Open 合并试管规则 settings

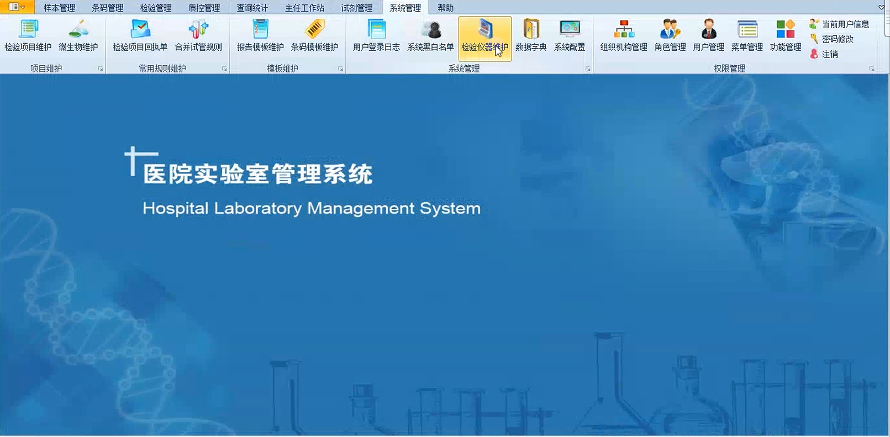click(198, 36)
